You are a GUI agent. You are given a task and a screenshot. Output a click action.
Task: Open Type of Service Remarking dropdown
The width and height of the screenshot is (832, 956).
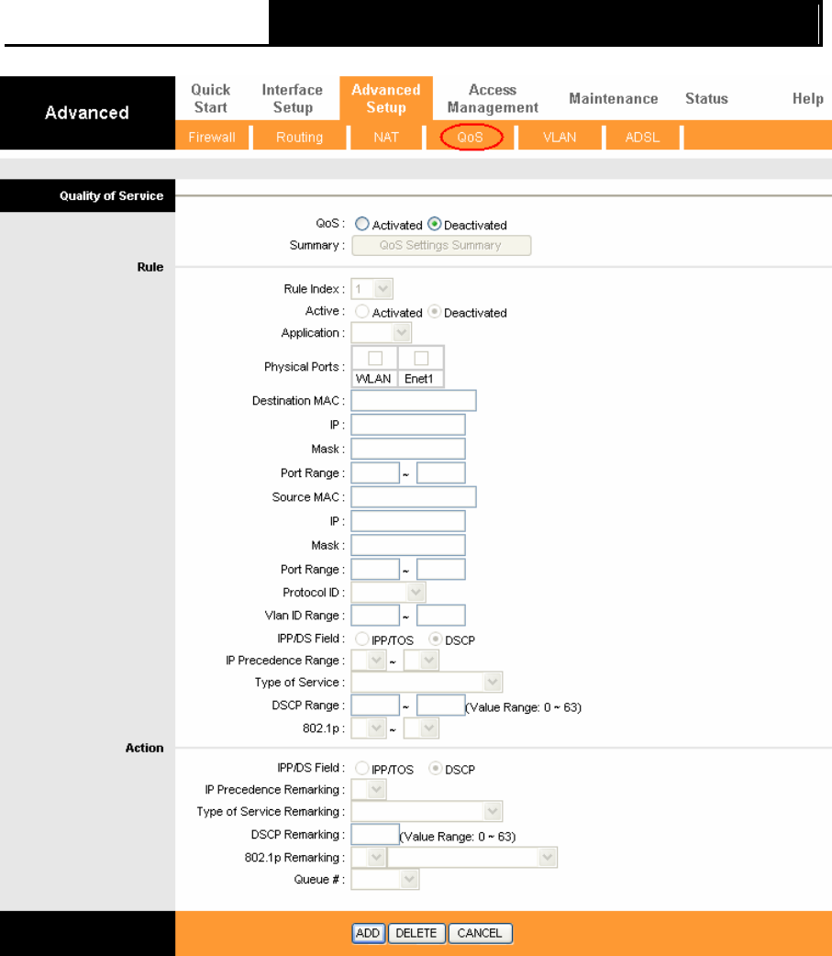pos(427,812)
